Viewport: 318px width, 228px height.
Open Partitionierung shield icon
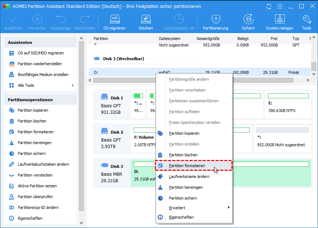tap(215, 22)
